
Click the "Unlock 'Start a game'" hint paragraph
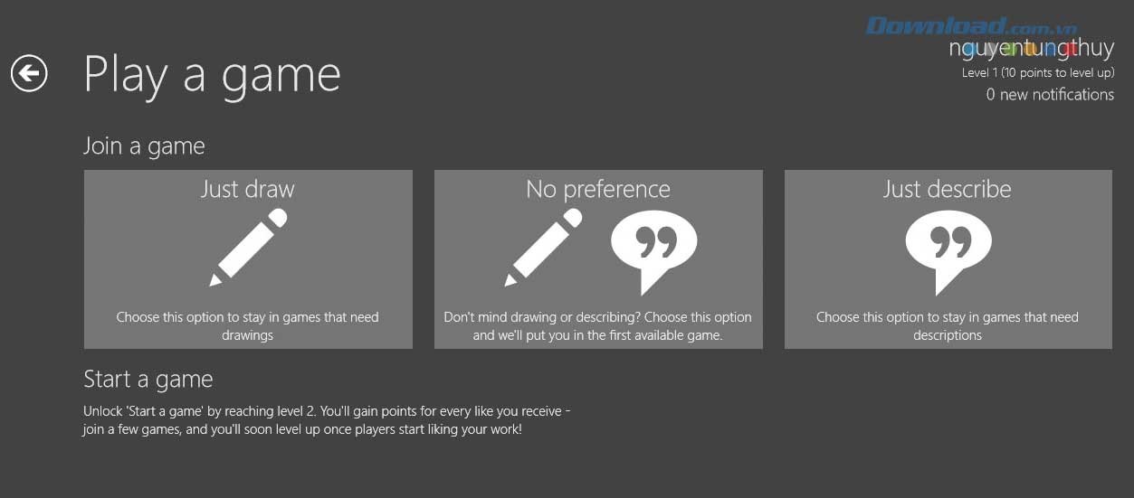(x=327, y=420)
